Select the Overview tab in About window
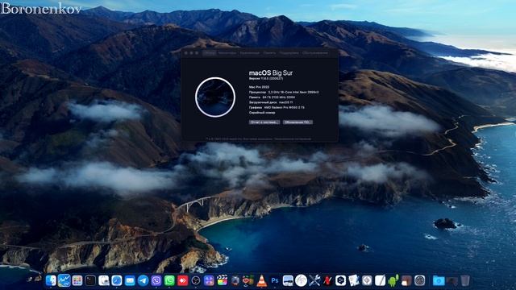The image size is (516, 290). [209, 53]
